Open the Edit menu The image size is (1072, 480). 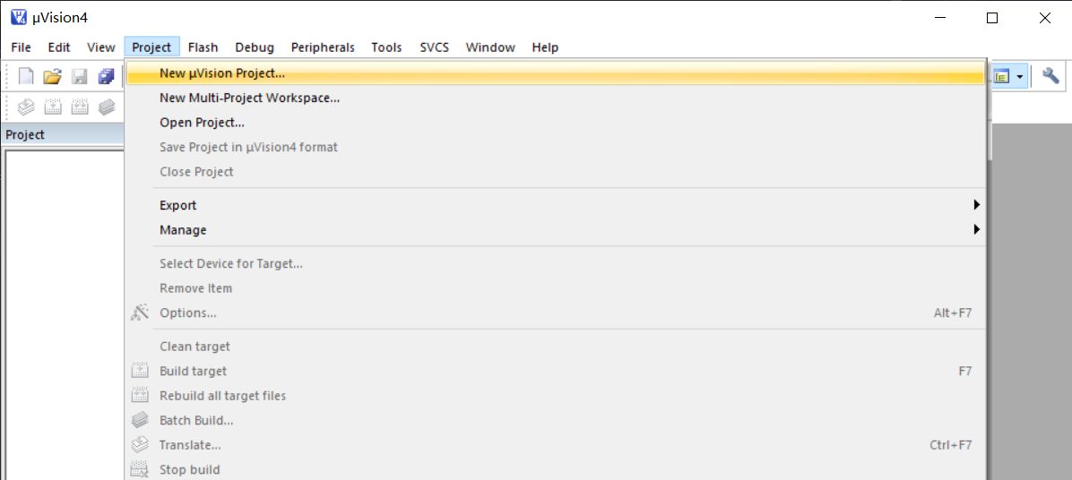click(x=59, y=47)
